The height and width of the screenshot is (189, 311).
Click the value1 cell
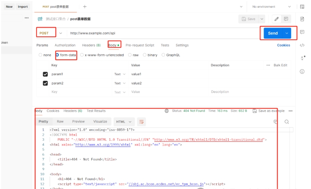click(169, 74)
